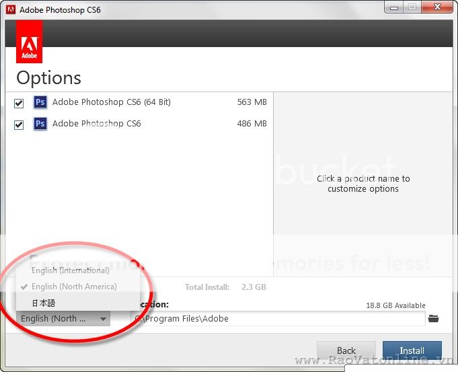Viewport: 458px width, 372px height.
Task: Choose English (International) from the language list
Action: pyautogui.click(x=70, y=270)
